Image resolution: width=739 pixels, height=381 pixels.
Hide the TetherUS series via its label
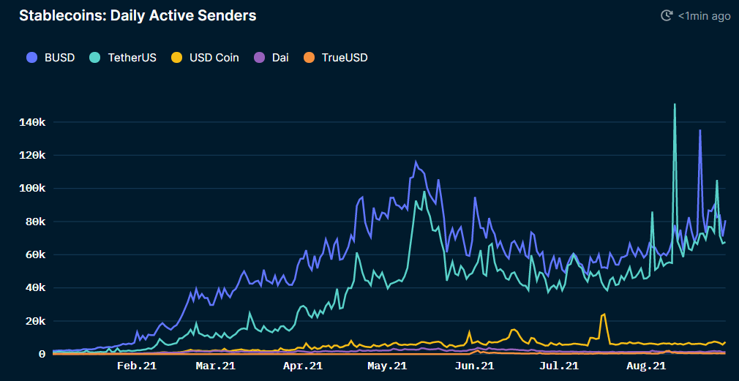click(132, 58)
